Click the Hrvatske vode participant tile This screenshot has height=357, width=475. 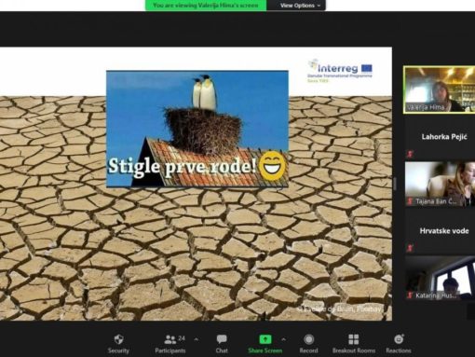coord(440,231)
